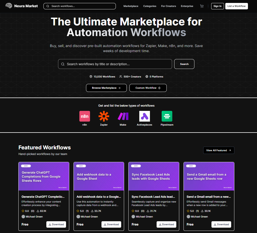Open the shopping cart icon

[202, 6]
